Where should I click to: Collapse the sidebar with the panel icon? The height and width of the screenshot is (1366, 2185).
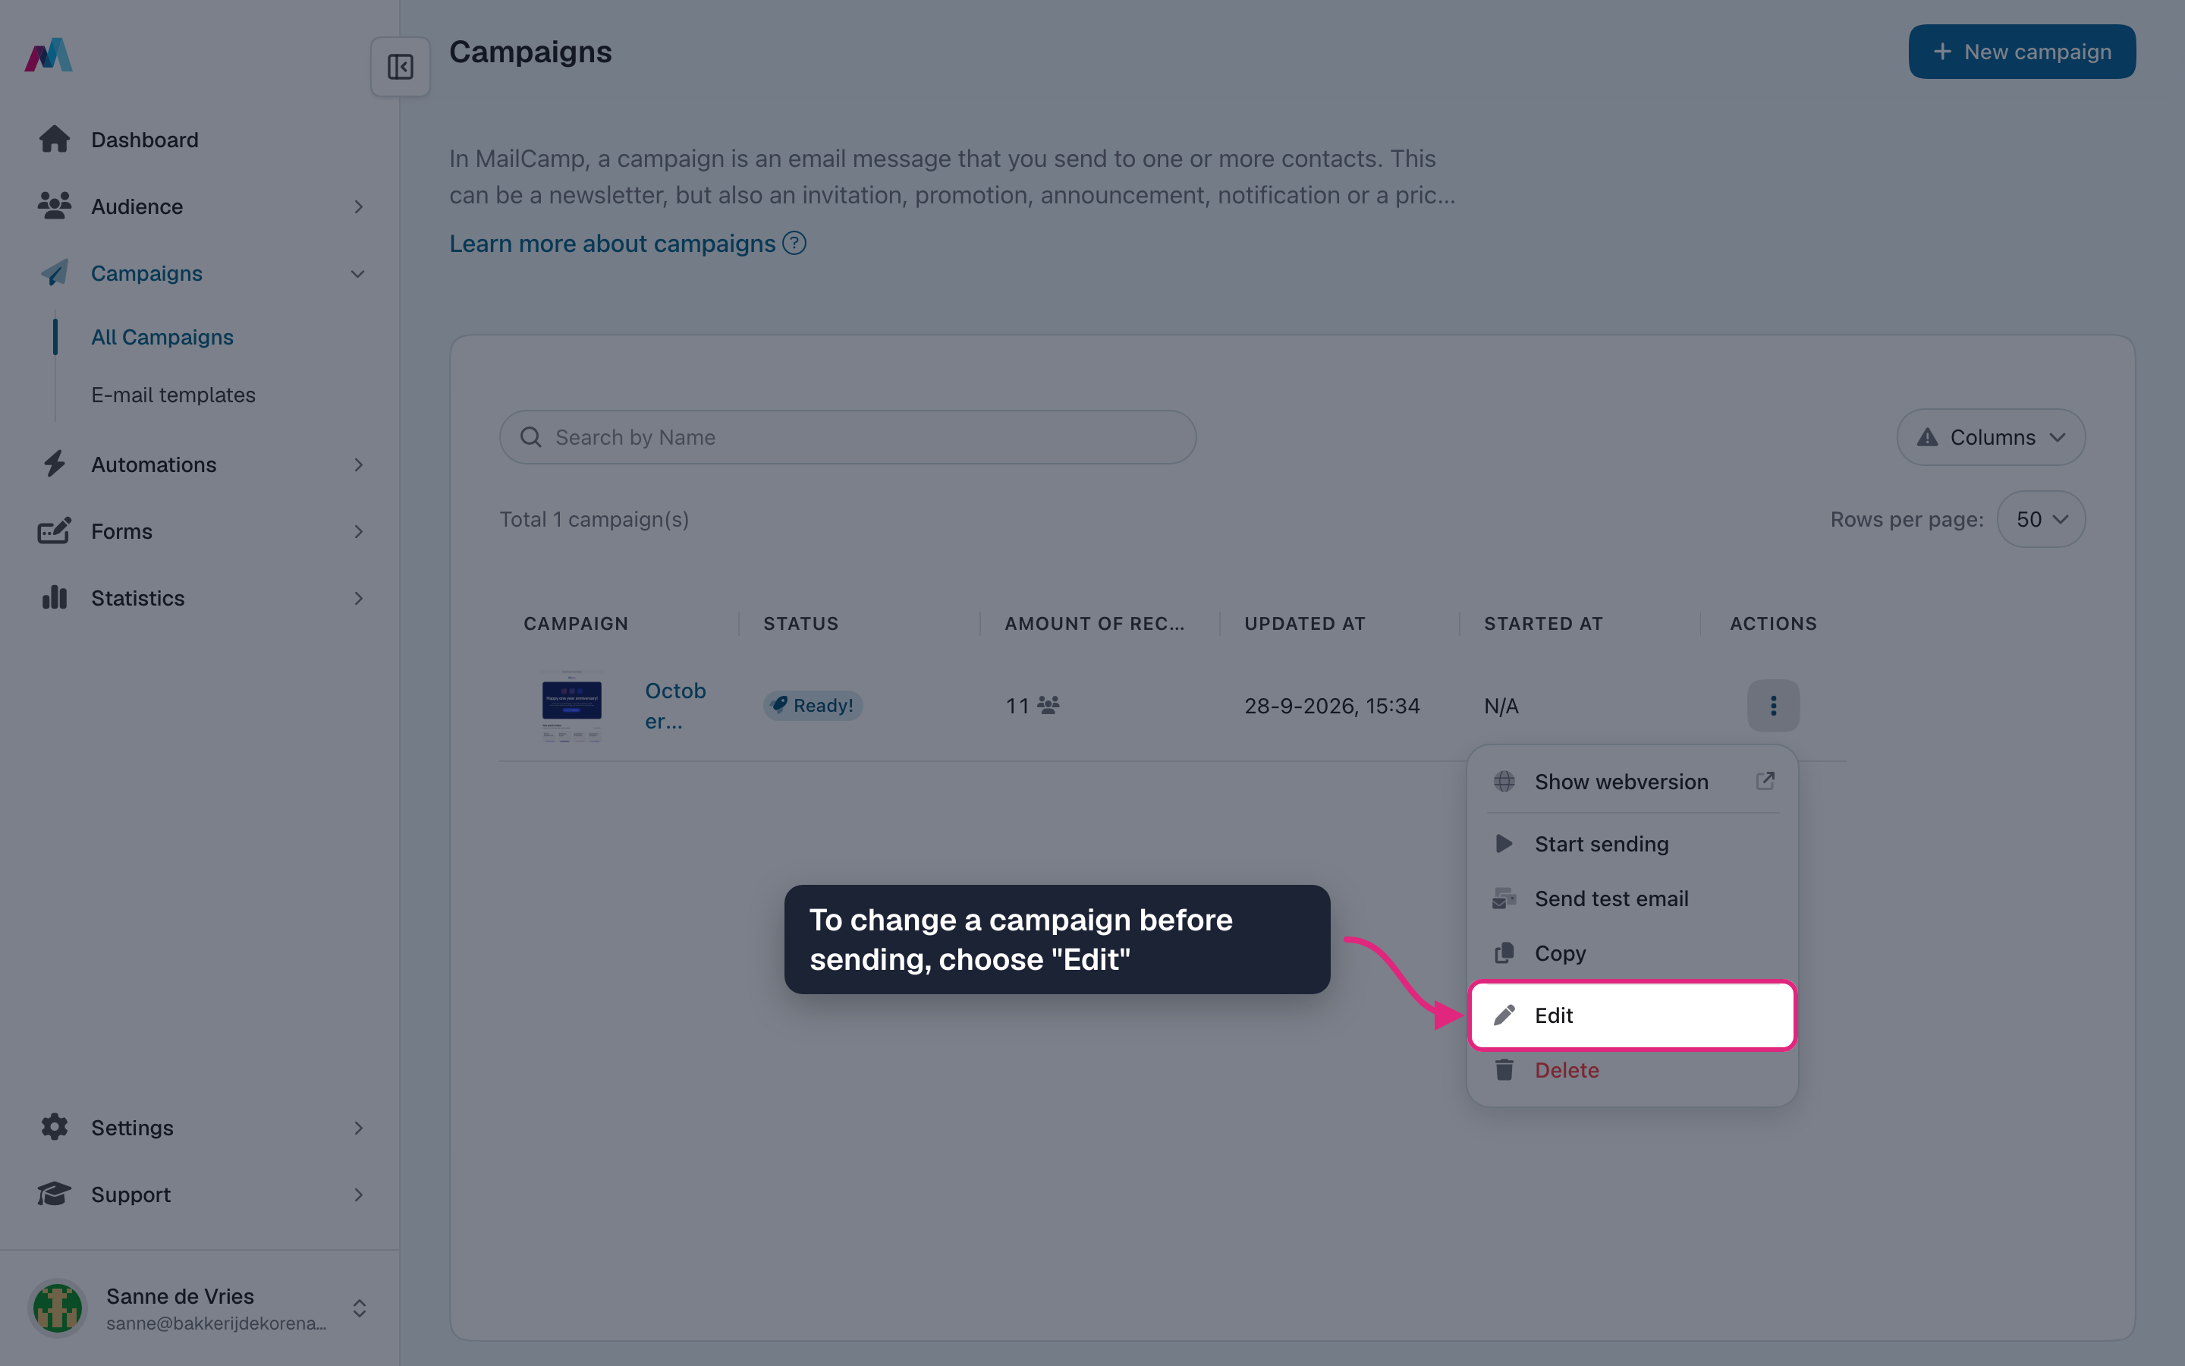(x=400, y=67)
